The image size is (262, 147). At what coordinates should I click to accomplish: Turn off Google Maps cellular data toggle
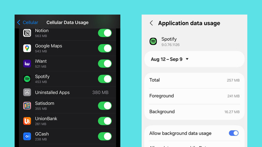click(105, 48)
